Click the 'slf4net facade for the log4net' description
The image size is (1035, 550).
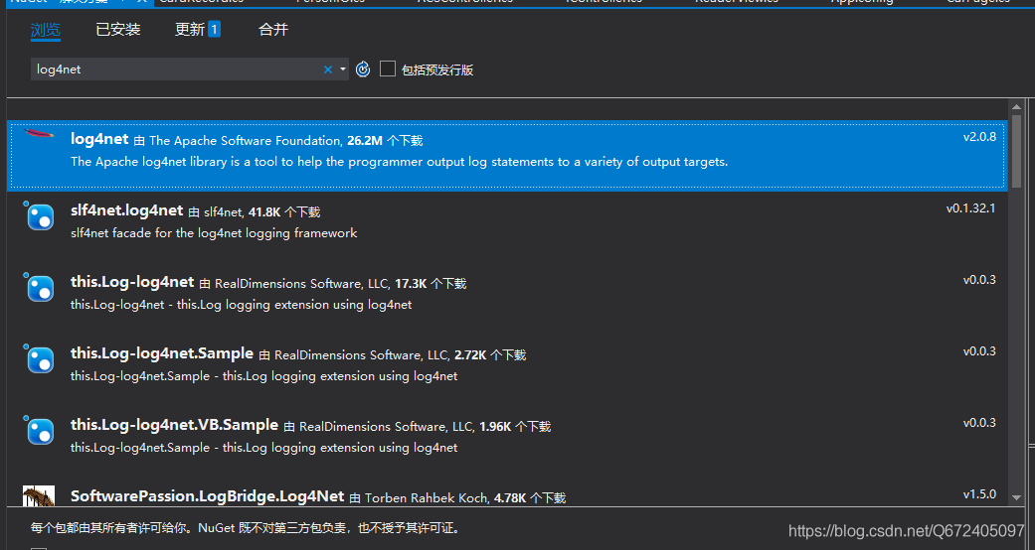(214, 232)
